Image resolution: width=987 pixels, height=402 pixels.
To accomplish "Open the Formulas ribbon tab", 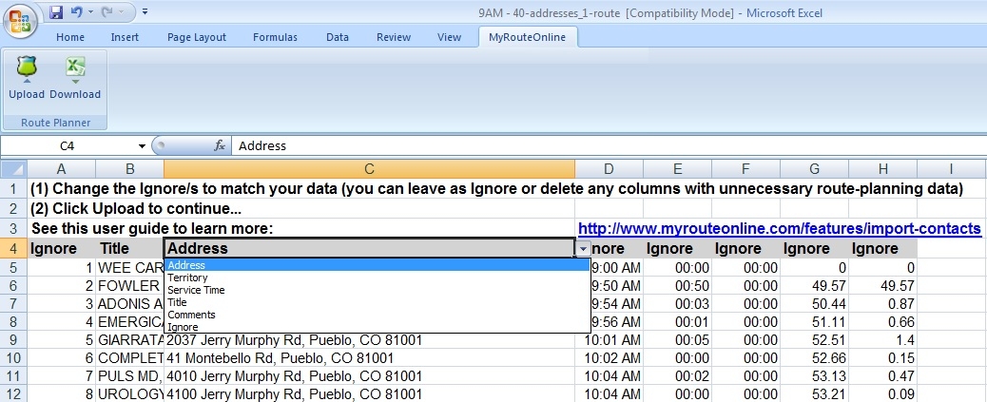I will point(275,37).
